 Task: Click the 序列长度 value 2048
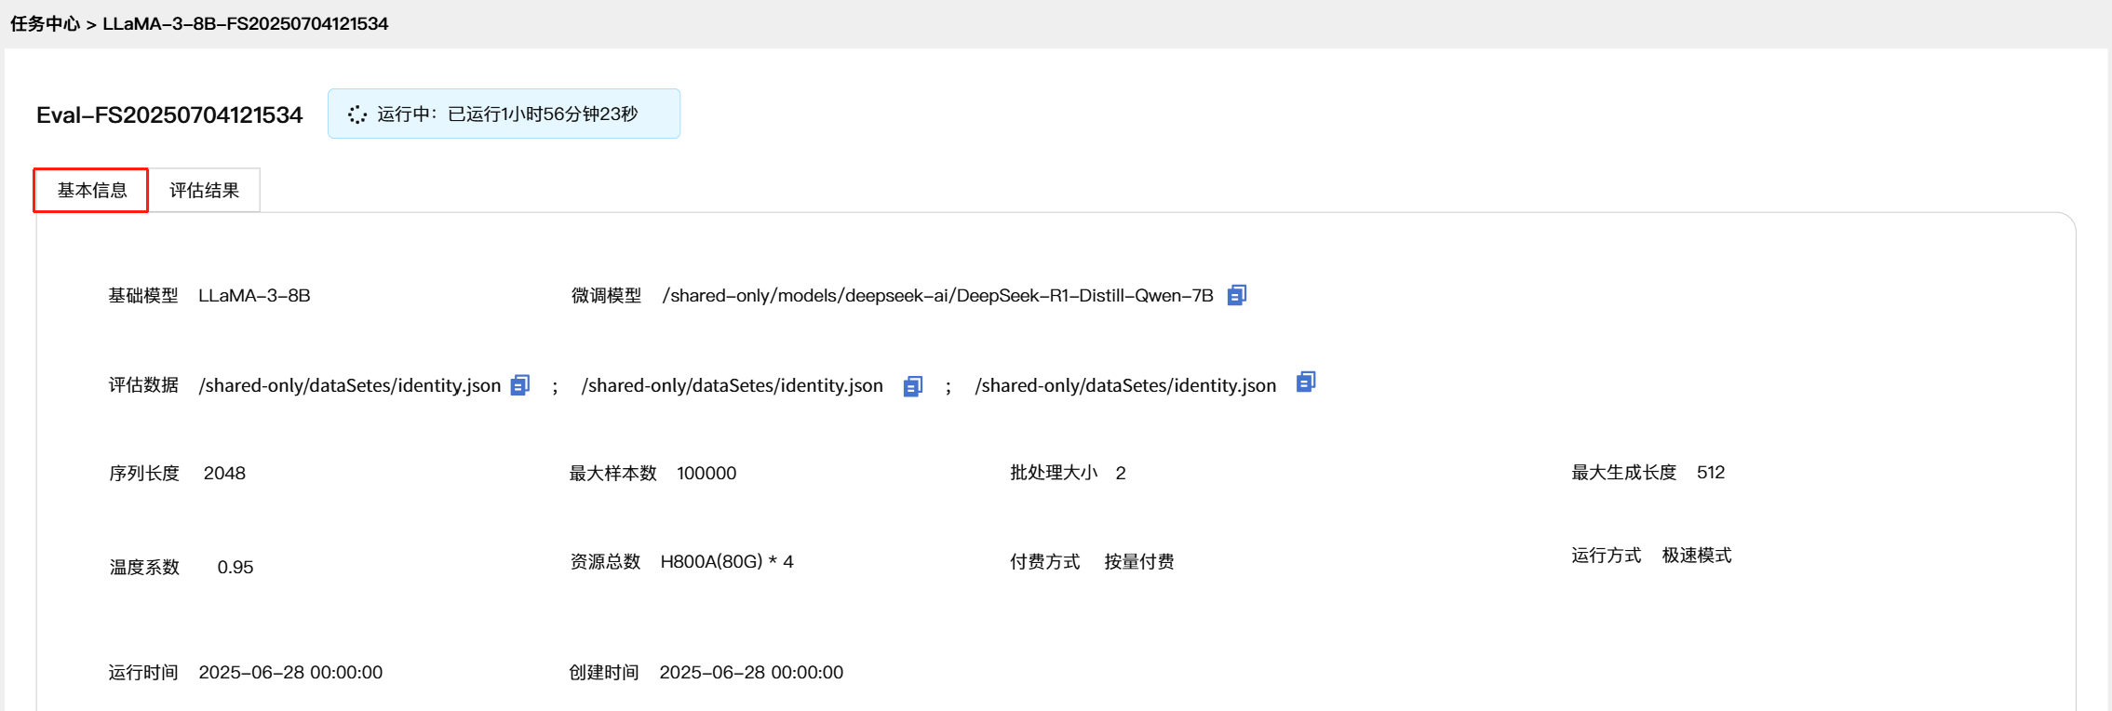[x=224, y=473]
